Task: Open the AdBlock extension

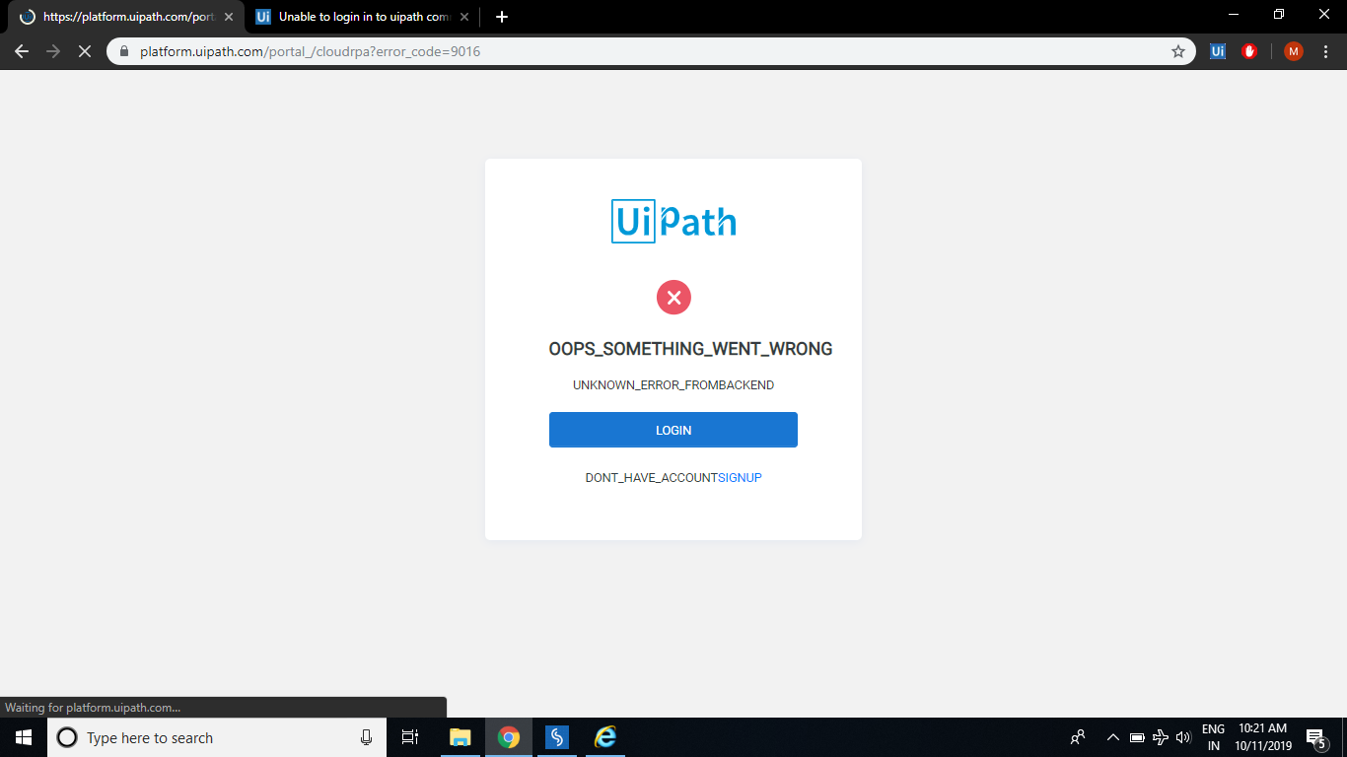Action: click(1249, 51)
